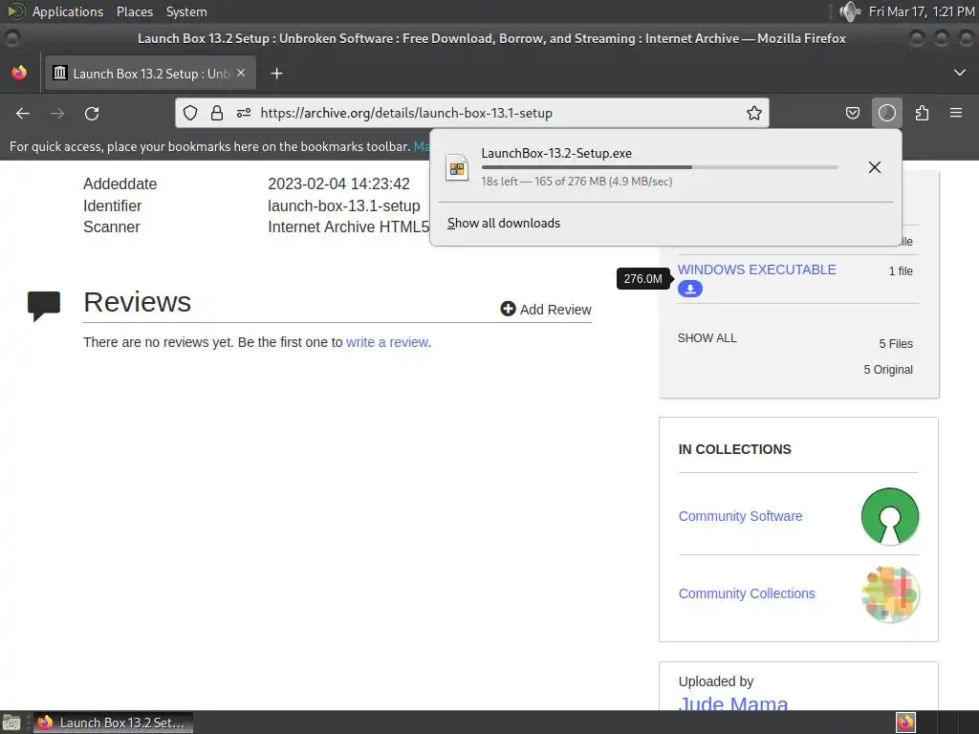Select the identifier value launch-box-13.1-setup

click(x=344, y=206)
